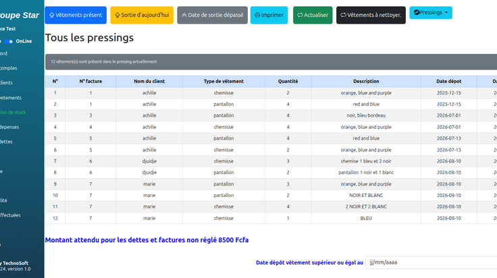Click 'chemisse' type in row 11

pyautogui.click(x=224, y=206)
